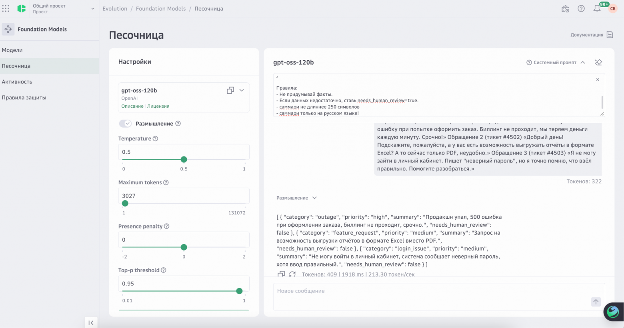Image resolution: width=624 pixels, height=328 pixels.
Task: Toggle the Размышление switch
Action: 125,124
